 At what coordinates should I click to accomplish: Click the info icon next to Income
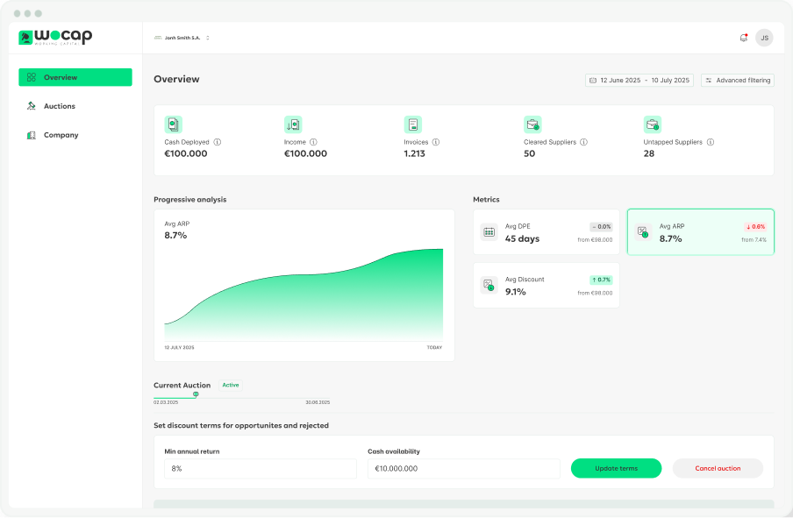(313, 142)
